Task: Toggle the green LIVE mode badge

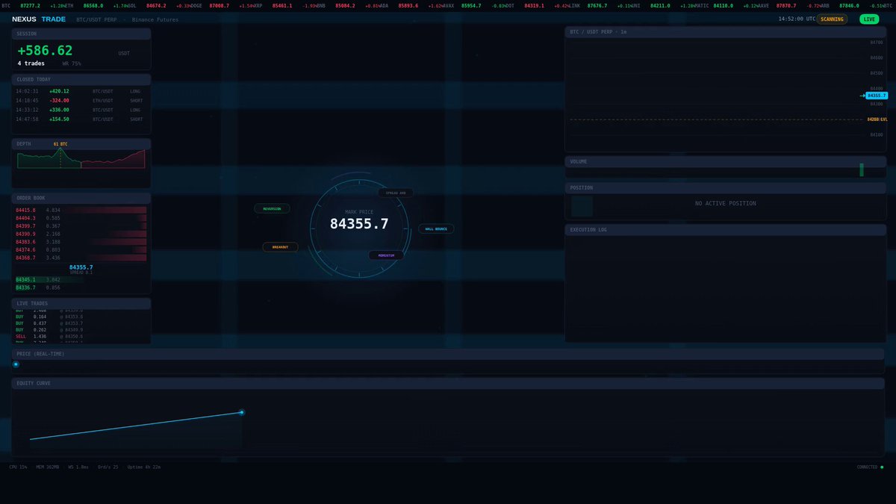Action: pos(869,19)
